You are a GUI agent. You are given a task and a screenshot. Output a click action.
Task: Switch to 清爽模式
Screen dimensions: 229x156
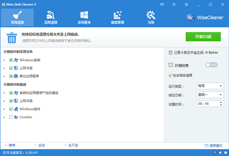click(216, 145)
